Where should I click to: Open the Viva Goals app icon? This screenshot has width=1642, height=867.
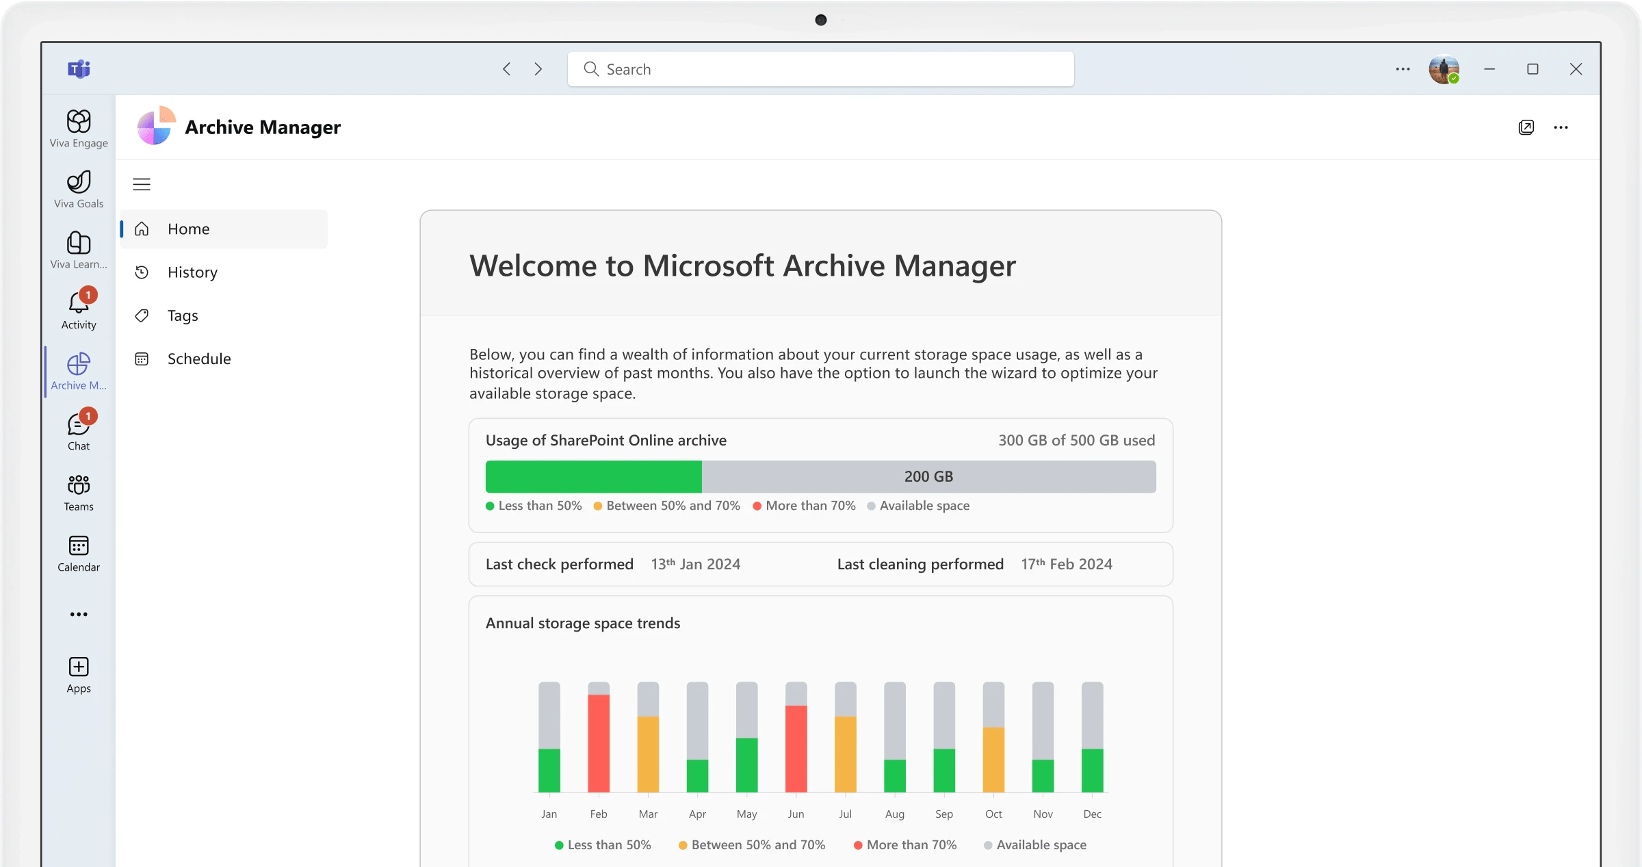[79, 189]
